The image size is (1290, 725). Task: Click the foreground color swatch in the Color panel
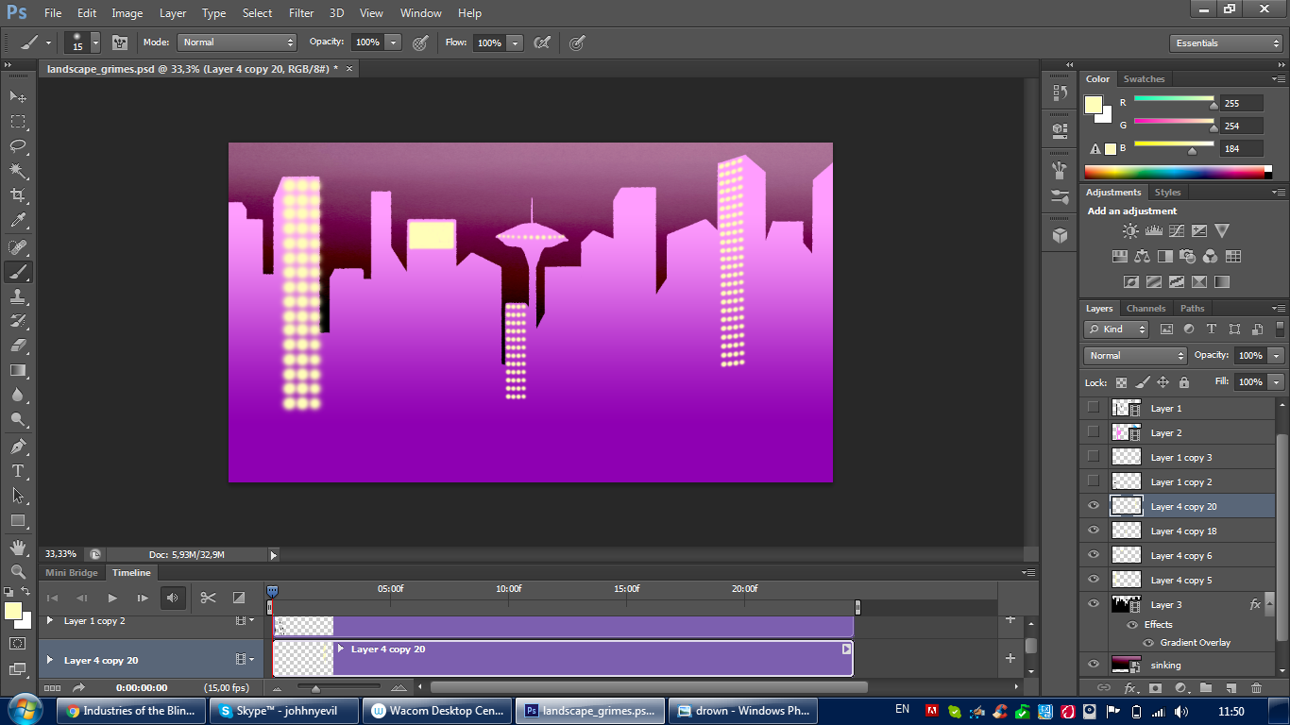coord(1094,105)
